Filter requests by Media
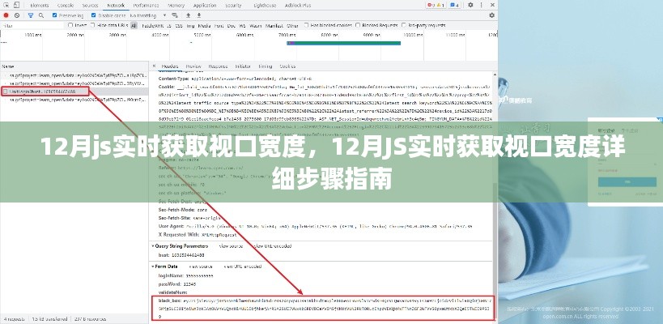Viewport: 663px width, 324px height. click(204, 25)
